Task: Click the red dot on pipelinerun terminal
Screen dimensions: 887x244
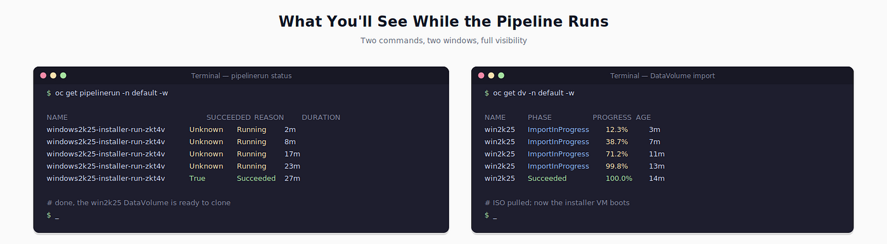Action: pos(43,75)
